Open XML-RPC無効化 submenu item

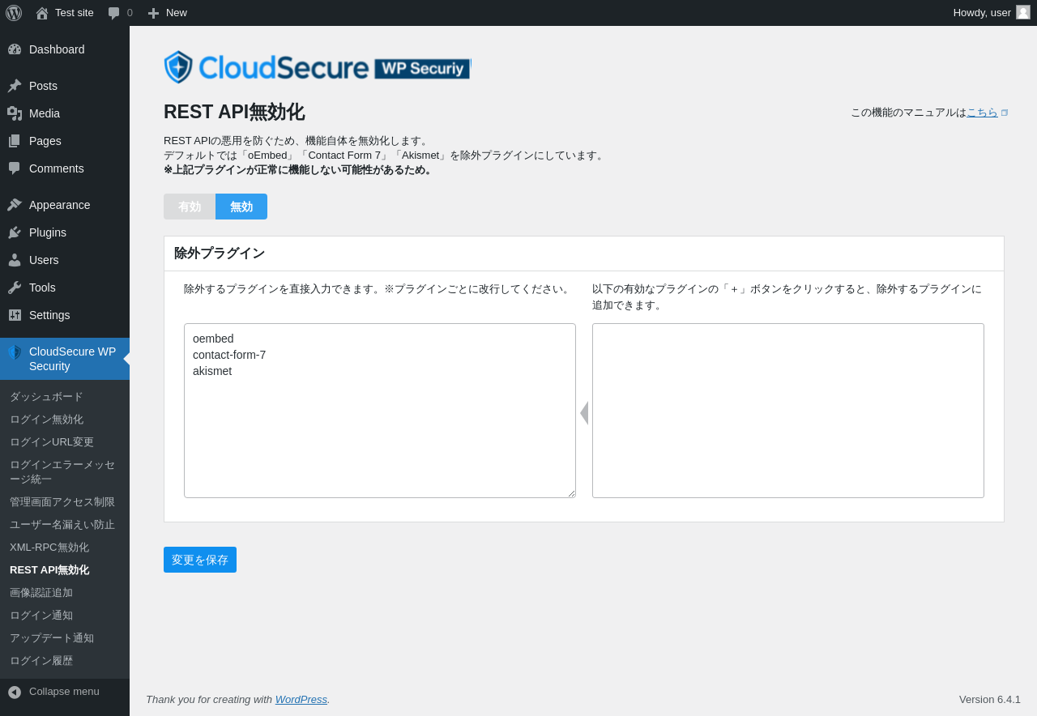(x=65, y=548)
